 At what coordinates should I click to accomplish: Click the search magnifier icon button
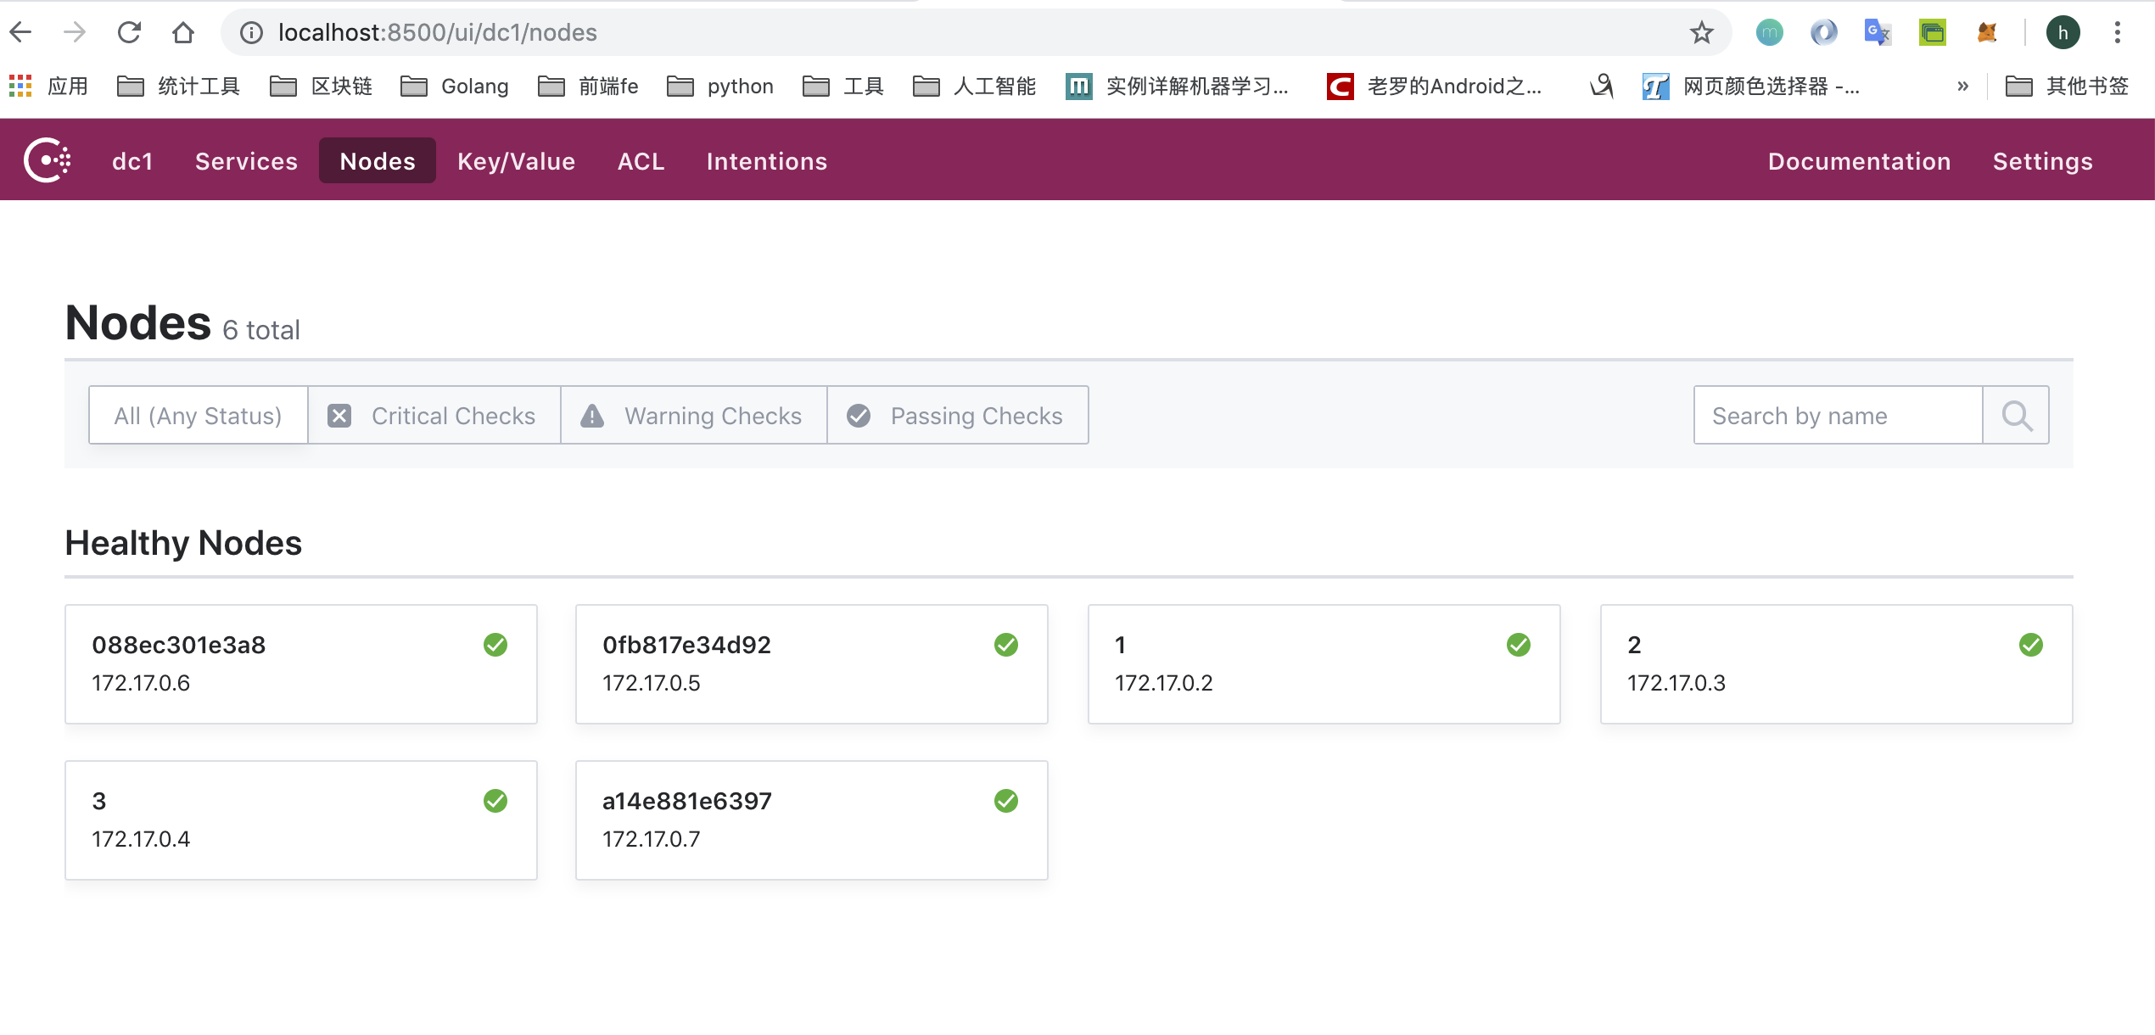pyautogui.click(x=2016, y=416)
